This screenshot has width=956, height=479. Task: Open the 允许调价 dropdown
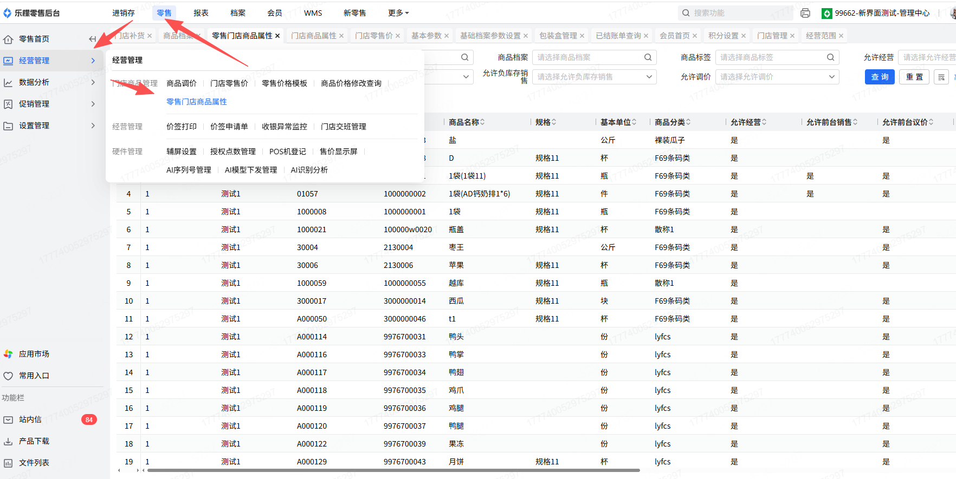pyautogui.click(x=777, y=77)
